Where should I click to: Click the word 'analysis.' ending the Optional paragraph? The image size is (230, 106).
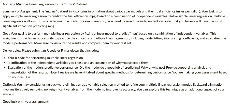(x=8, y=94)
